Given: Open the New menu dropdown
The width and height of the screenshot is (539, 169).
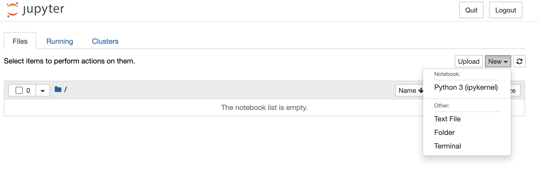Looking at the screenshot, I should 498,61.
